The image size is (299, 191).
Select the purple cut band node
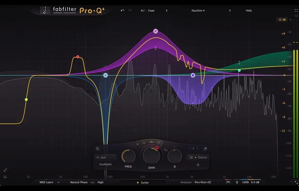pos(193,75)
